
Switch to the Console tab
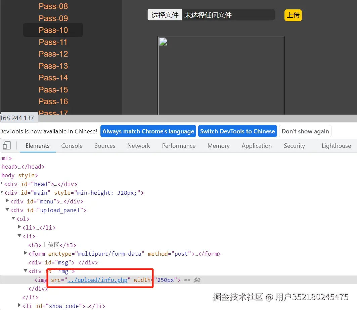coord(72,146)
